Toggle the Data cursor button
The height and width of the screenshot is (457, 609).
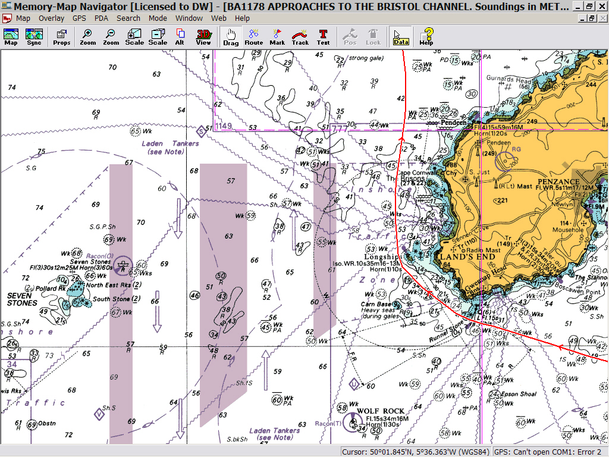click(401, 37)
